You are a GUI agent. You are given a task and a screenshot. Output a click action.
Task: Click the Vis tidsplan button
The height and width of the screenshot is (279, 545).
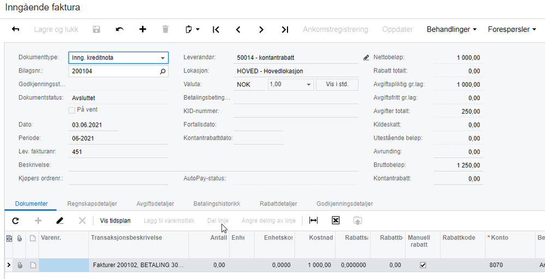tap(116, 220)
